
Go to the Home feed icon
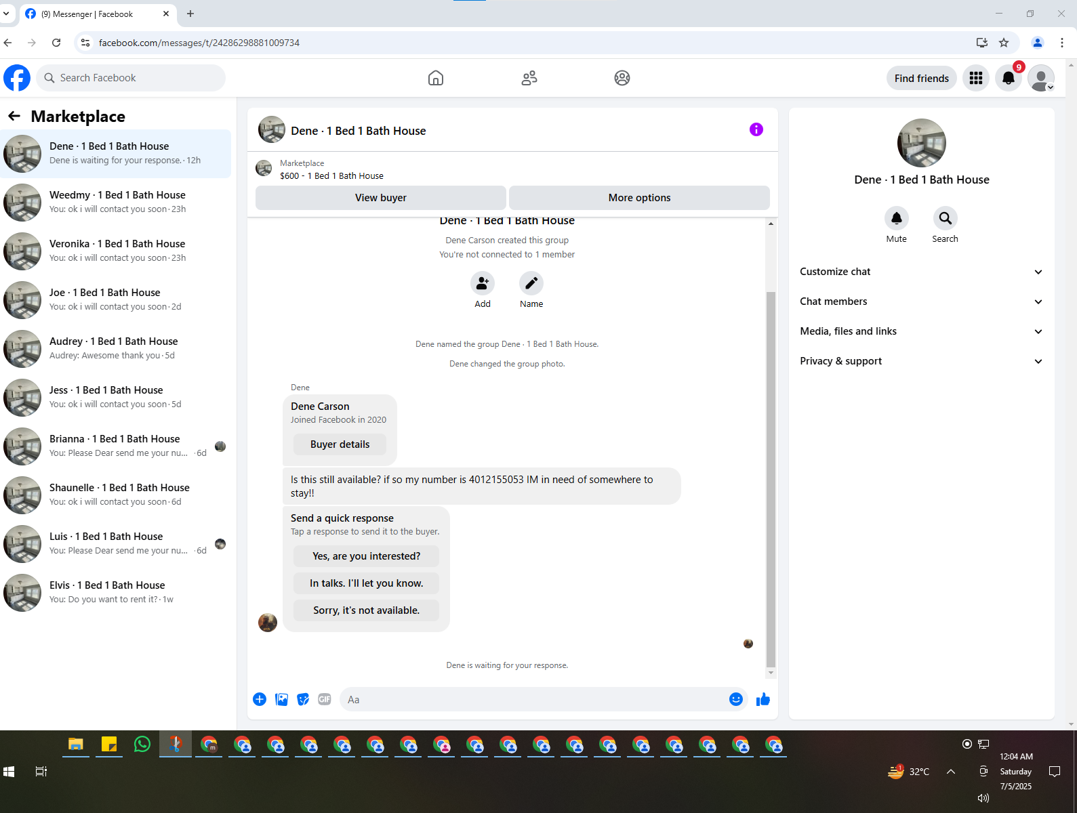click(436, 78)
